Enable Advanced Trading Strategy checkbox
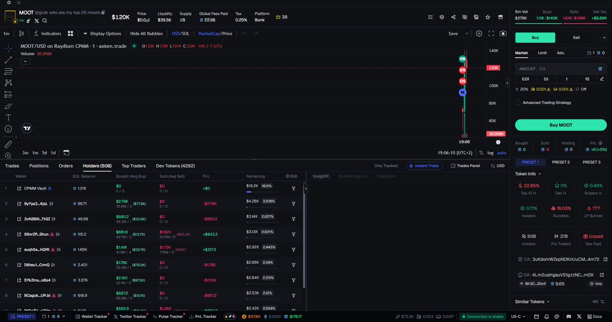This screenshot has width=612, height=322. coord(518,103)
